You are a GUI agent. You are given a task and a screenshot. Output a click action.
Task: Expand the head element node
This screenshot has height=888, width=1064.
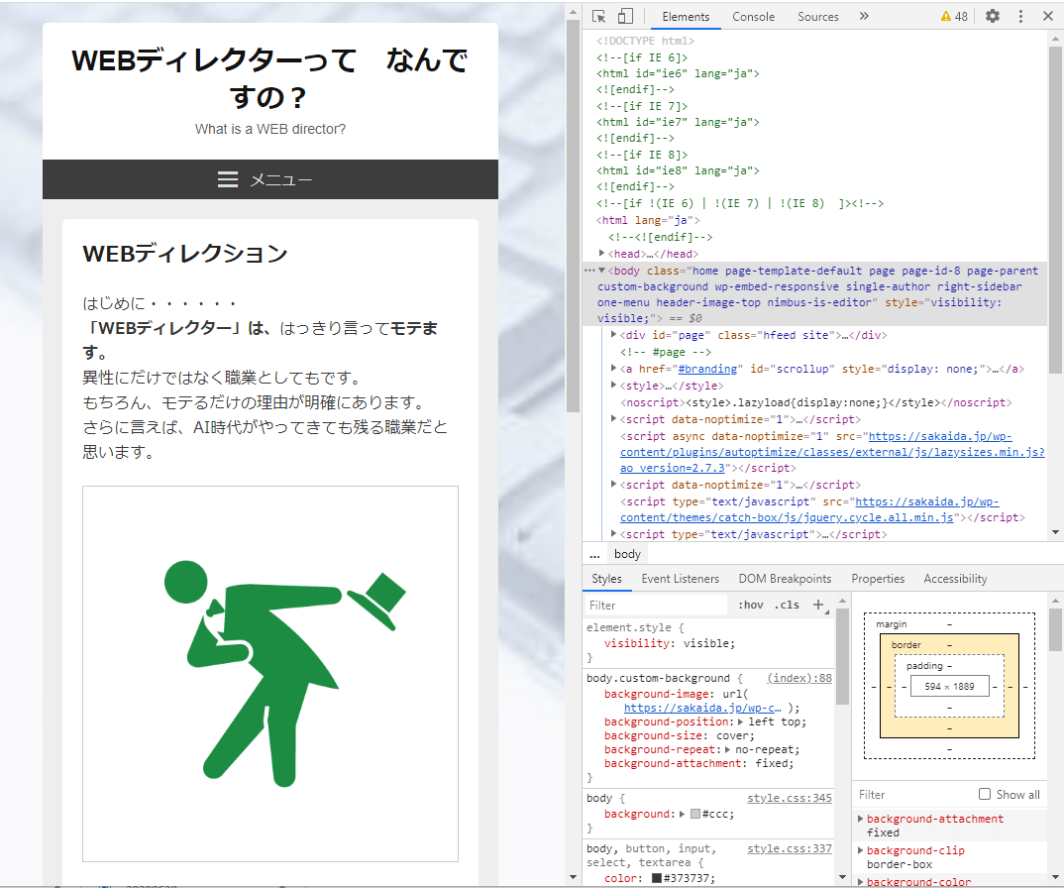[602, 254]
